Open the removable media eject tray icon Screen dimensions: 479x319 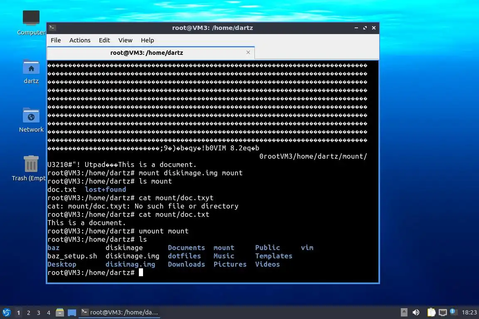[404, 312]
